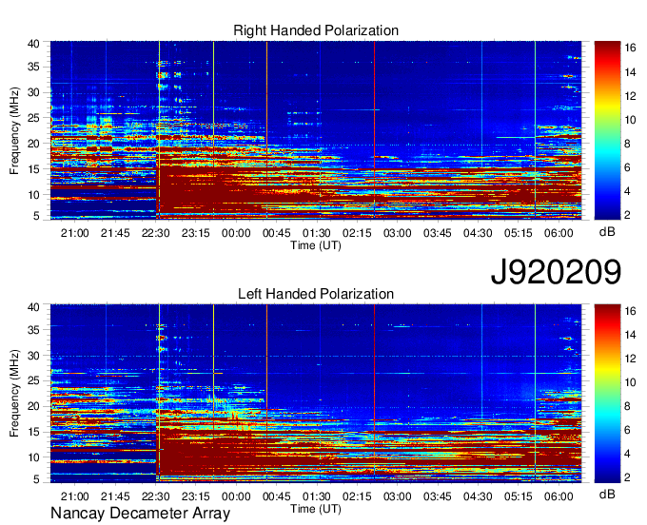Click the 40 MHz tick of the Right Handed plot
The image size is (647, 525).
coord(33,44)
